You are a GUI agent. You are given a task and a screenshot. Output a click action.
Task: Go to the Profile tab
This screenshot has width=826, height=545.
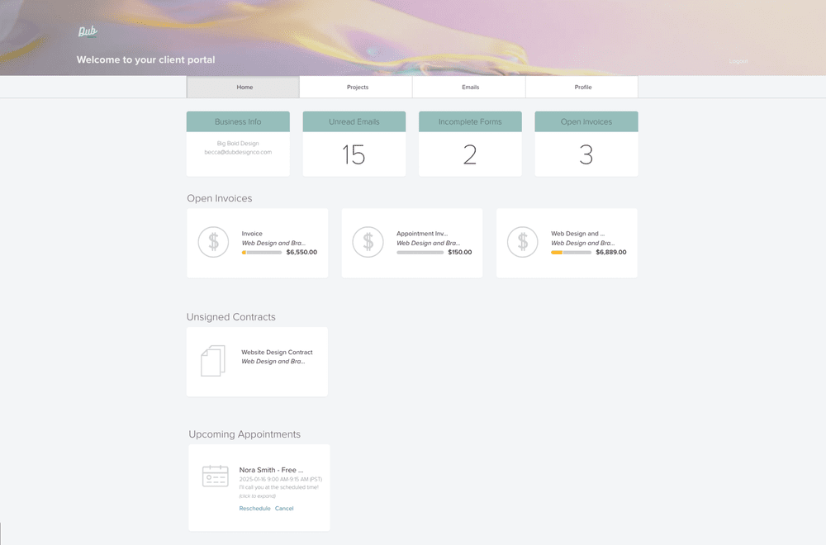(582, 87)
